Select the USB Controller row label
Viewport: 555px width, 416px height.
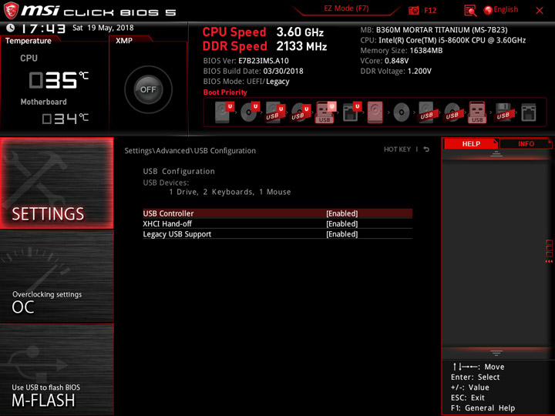click(x=168, y=213)
